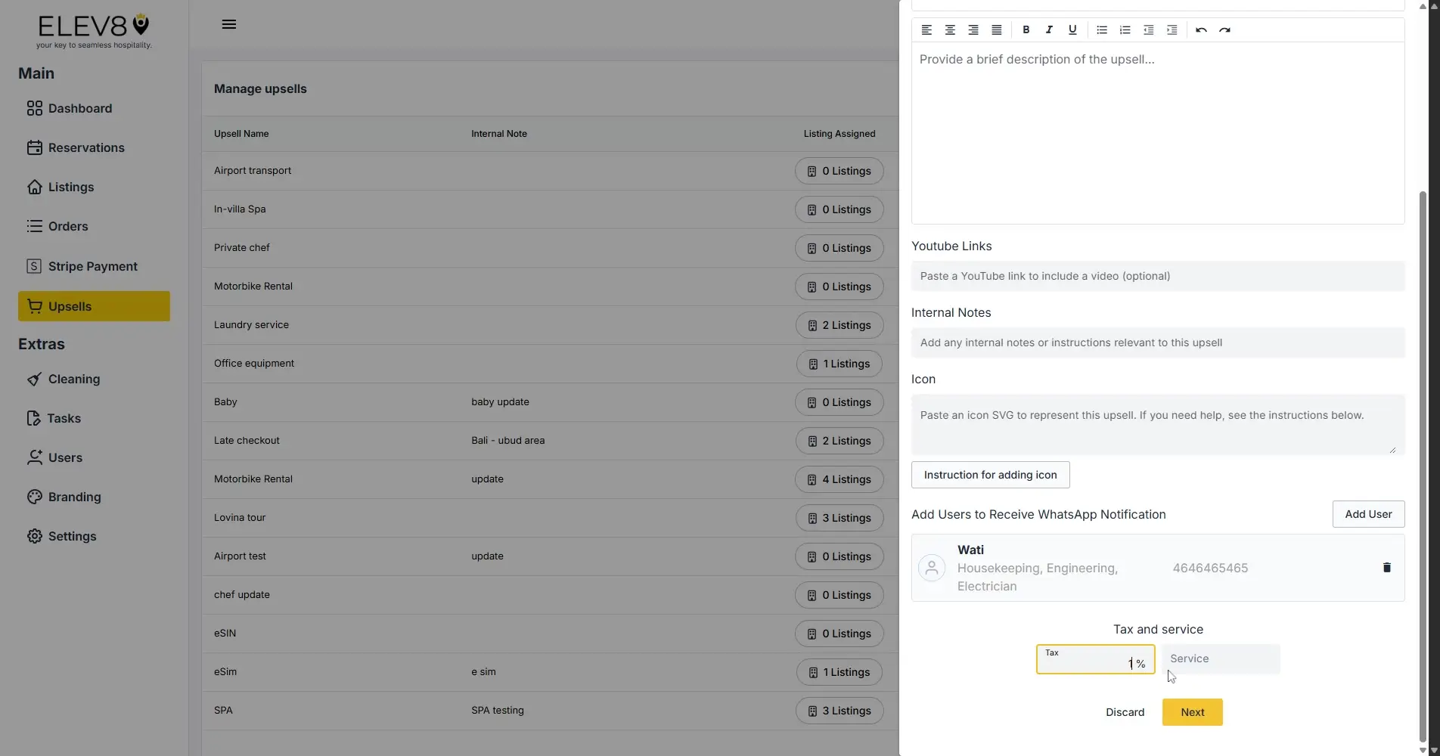The image size is (1440, 756).
Task: Open Instruction for adding icon
Action: (990, 474)
